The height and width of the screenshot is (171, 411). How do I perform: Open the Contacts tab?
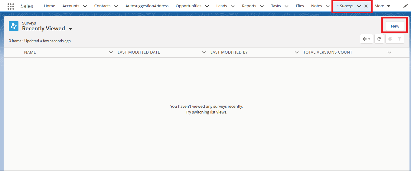click(102, 6)
